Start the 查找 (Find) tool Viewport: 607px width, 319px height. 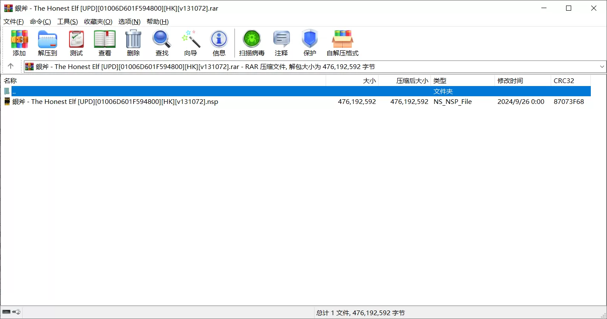[162, 41]
